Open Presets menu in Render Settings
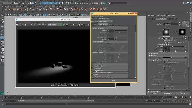This screenshot has width=192, height=108. pyautogui.click(x=97, y=16)
